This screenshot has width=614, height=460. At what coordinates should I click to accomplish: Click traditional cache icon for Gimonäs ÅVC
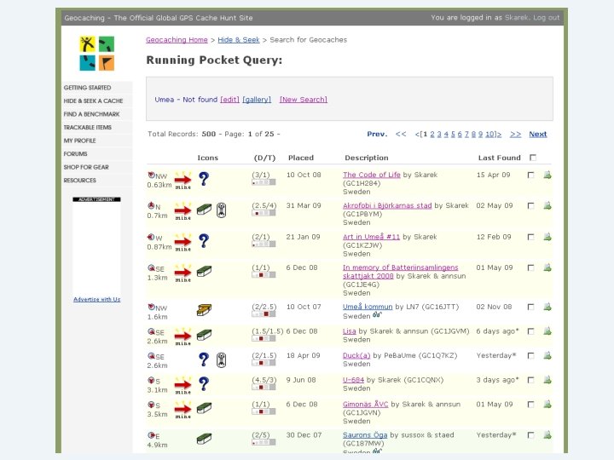pyautogui.click(x=204, y=408)
